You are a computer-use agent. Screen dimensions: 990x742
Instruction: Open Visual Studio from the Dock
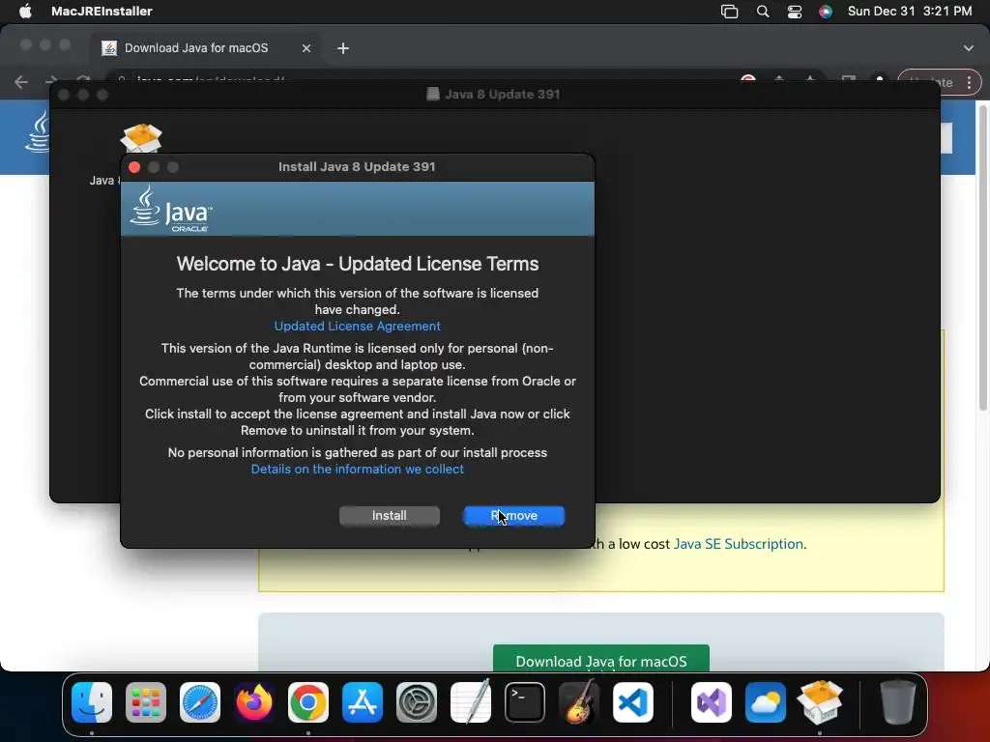(712, 702)
